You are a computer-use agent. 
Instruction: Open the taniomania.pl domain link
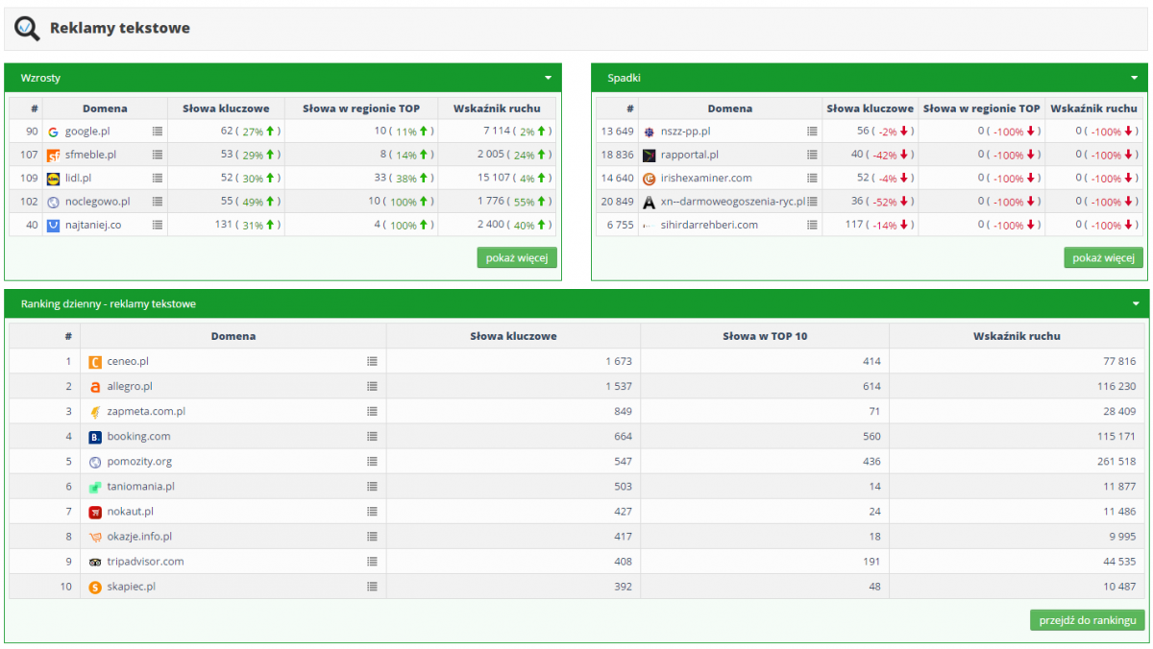pos(140,486)
